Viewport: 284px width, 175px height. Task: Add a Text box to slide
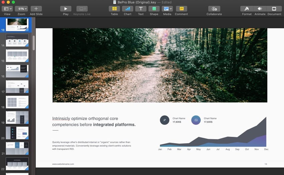click(x=141, y=9)
